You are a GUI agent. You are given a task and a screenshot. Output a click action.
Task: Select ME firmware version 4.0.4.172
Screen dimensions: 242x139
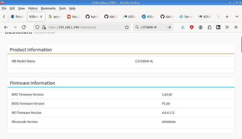tap(168, 113)
